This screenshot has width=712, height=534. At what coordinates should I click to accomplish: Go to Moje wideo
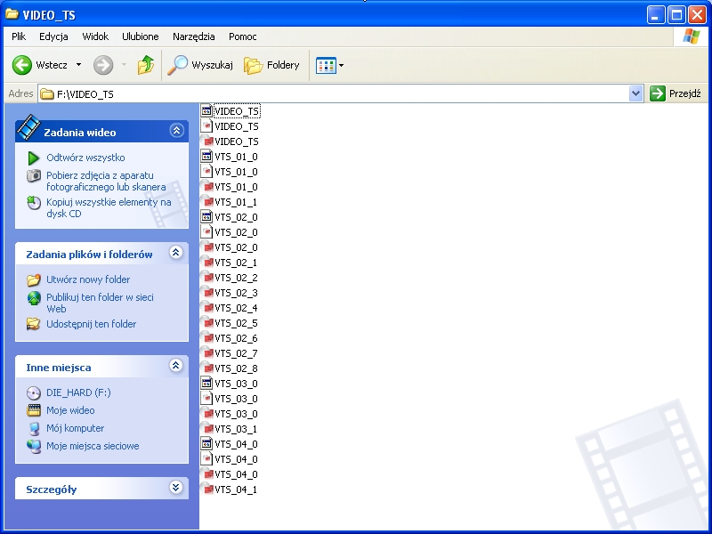[70, 410]
